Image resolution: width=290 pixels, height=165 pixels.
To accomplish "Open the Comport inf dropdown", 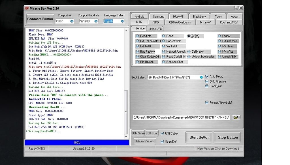I will pyautogui.click(x=72, y=21).
